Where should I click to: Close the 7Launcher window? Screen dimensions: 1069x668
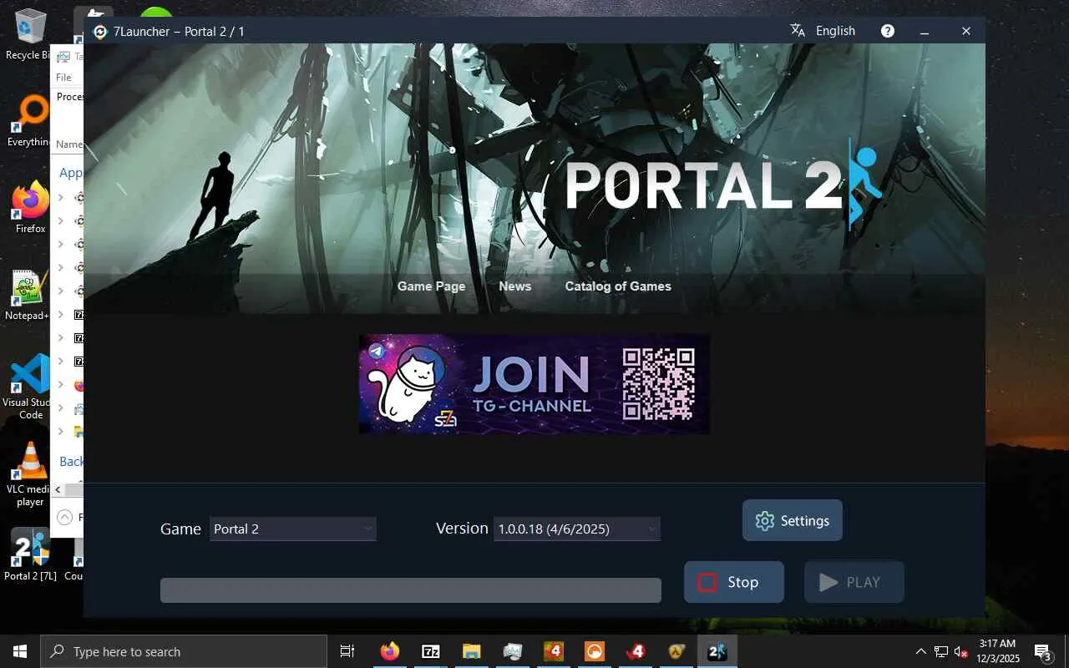tap(966, 31)
